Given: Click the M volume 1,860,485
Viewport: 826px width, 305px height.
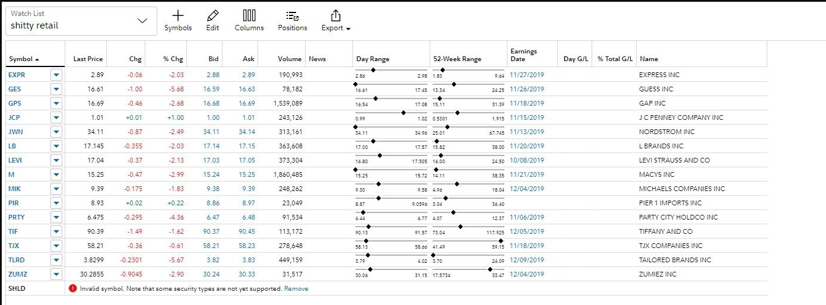Looking at the screenshot, I should (x=288, y=174).
